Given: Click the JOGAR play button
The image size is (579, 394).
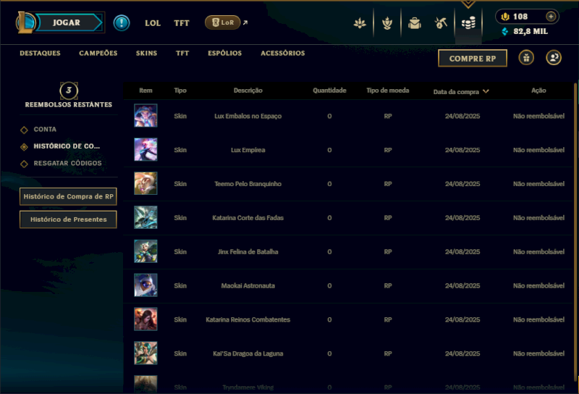Looking at the screenshot, I should [x=69, y=22].
